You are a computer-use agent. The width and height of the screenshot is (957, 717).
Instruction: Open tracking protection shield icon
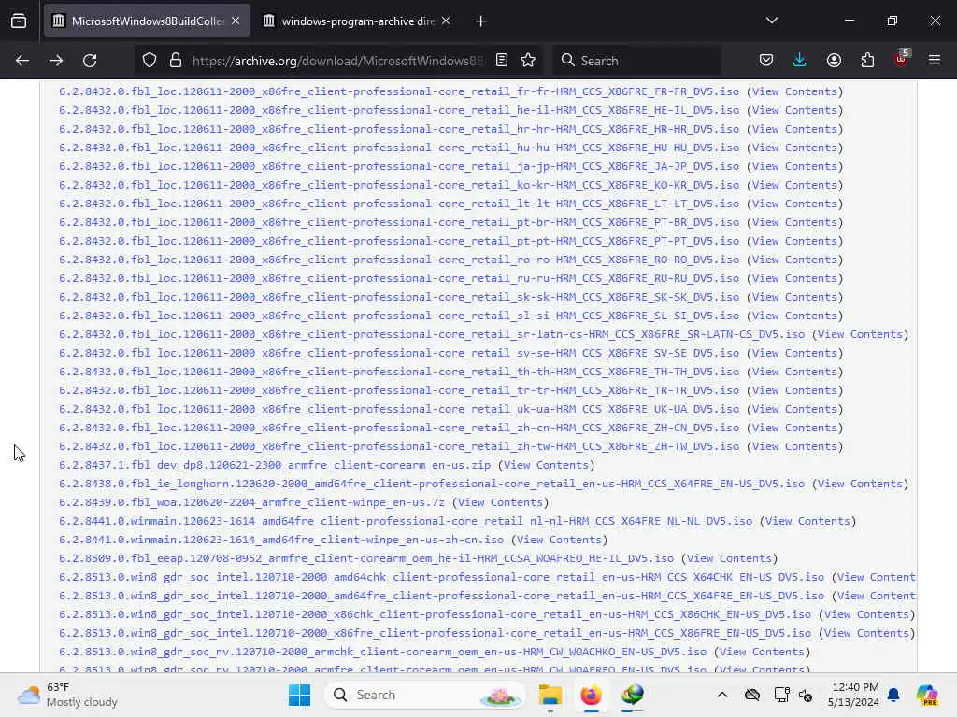click(150, 61)
